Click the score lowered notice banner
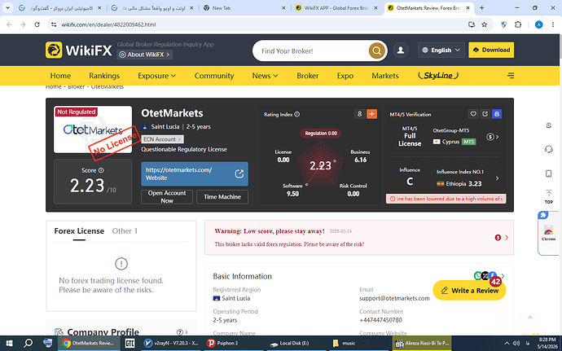 (x=446, y=199)
